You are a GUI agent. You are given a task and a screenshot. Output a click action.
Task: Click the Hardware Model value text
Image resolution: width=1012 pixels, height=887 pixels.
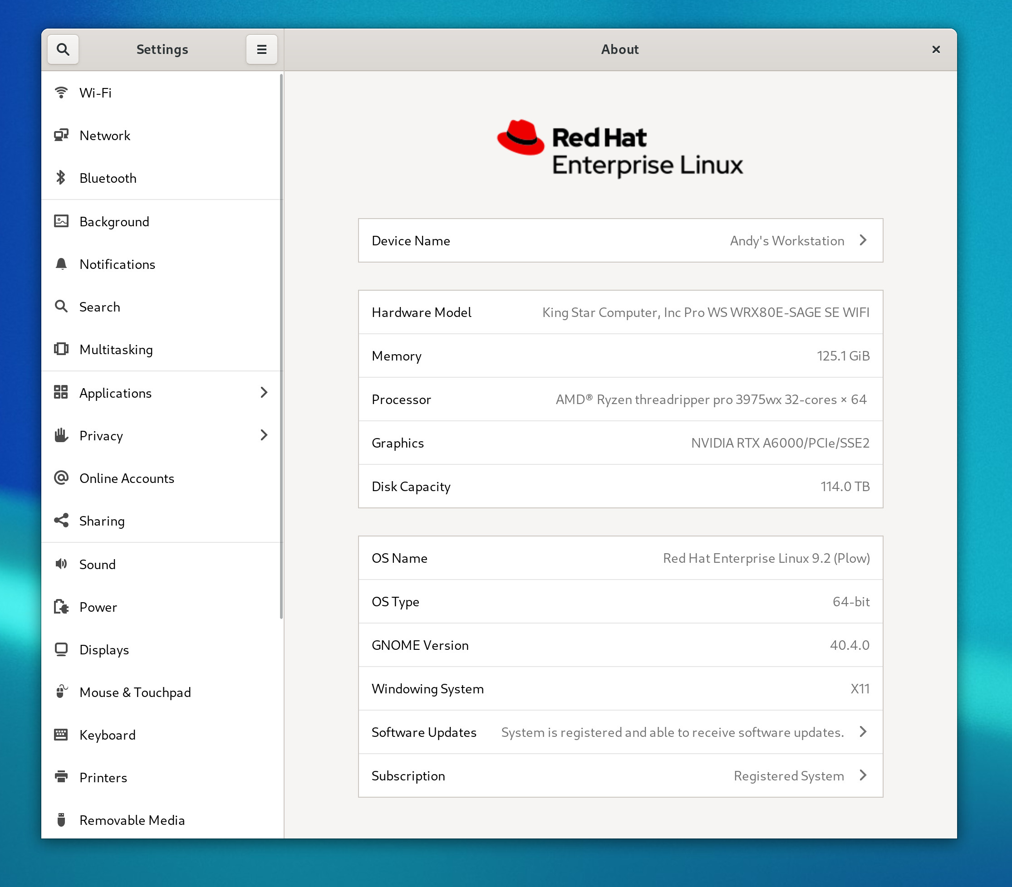(706, 312)
